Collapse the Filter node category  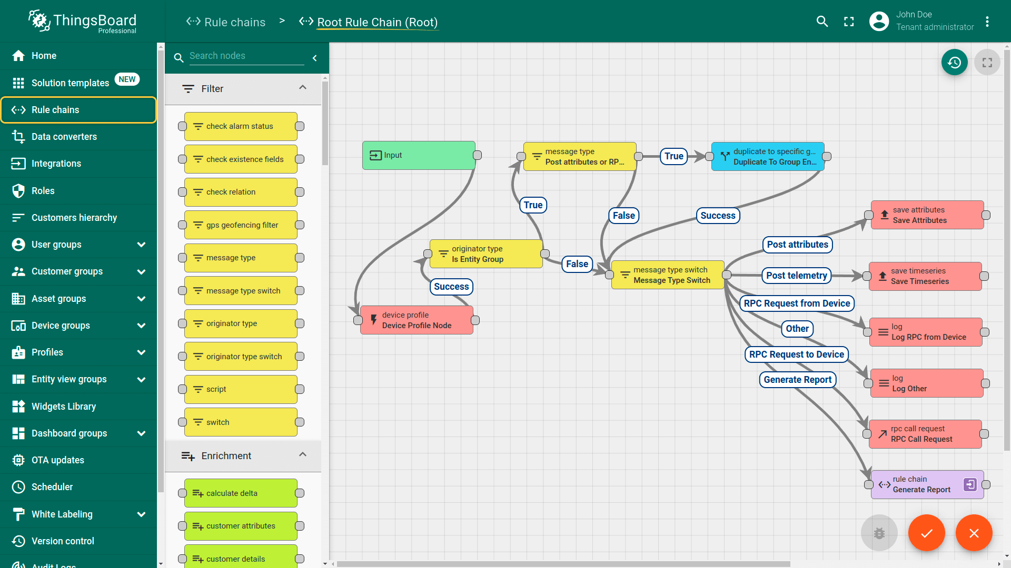point(303,88)
